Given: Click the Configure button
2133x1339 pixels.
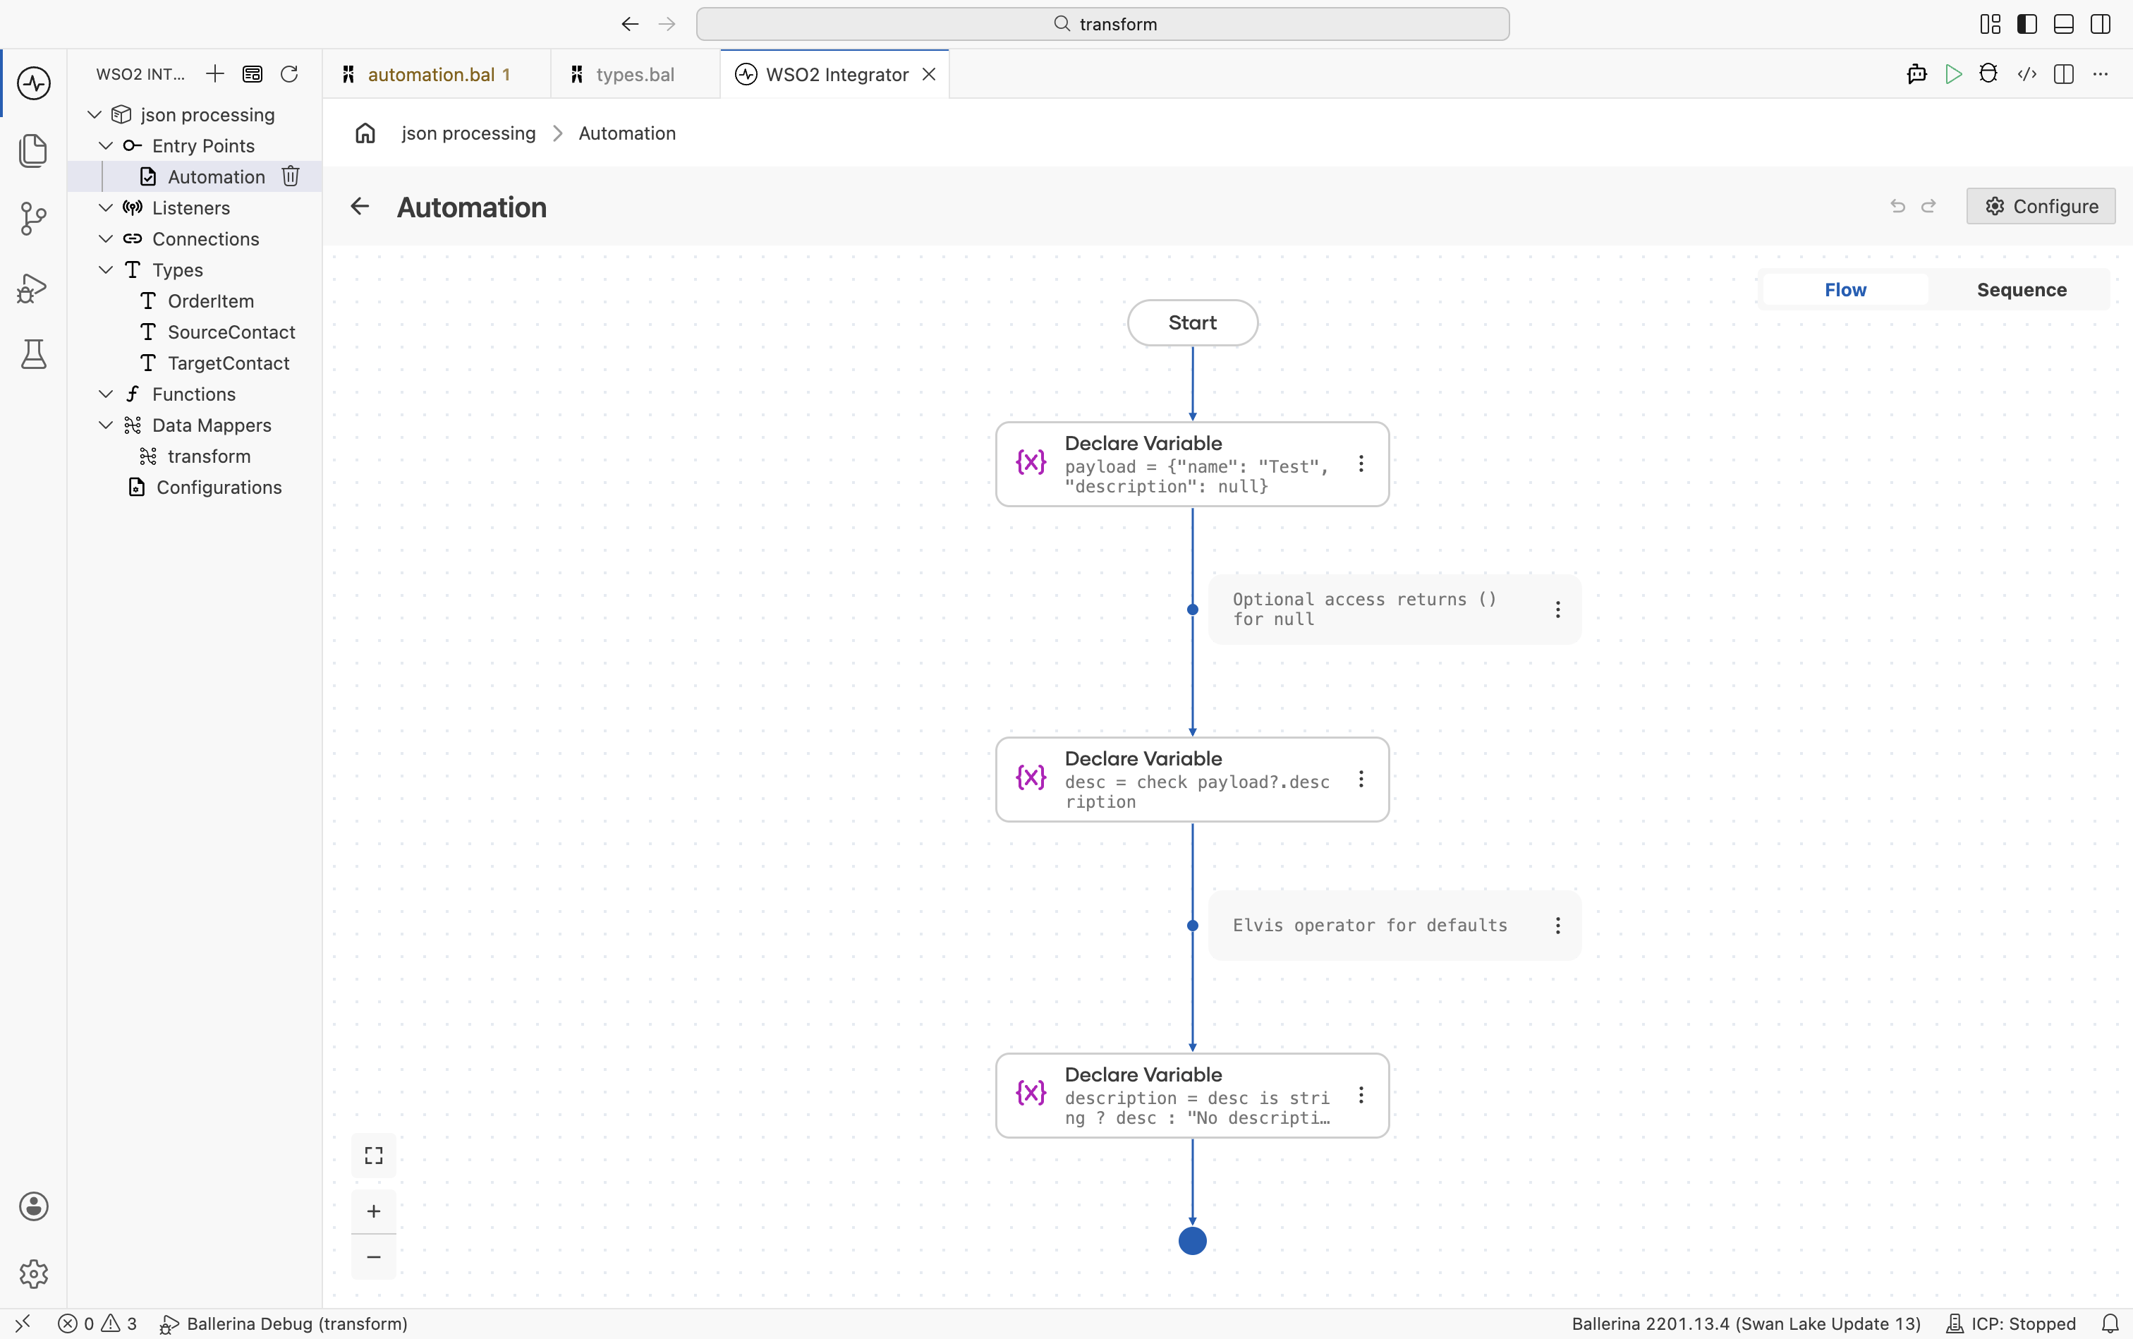Looking at the screenshot, I should pos(2040,205).
